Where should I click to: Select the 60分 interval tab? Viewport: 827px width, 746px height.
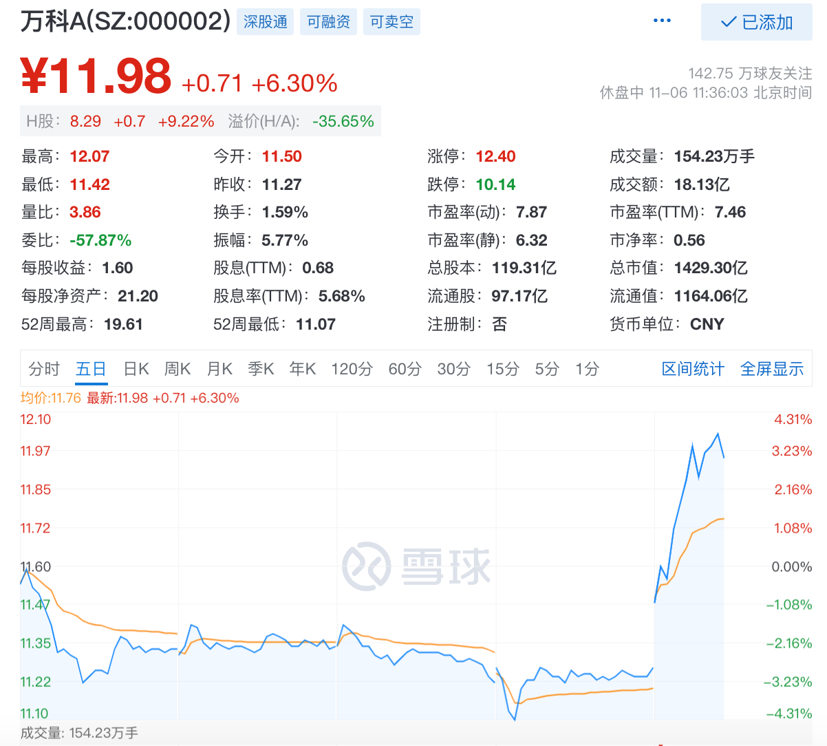tap(405, 369)
